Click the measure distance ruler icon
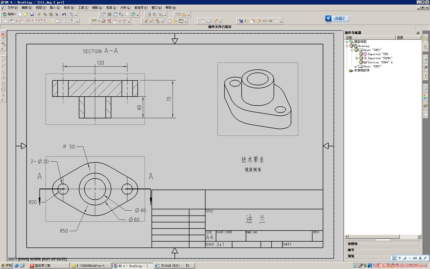The image size is (430, 269). [178, 15]
